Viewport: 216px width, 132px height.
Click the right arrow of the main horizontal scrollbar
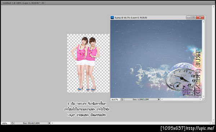click(x=210, y=123)
